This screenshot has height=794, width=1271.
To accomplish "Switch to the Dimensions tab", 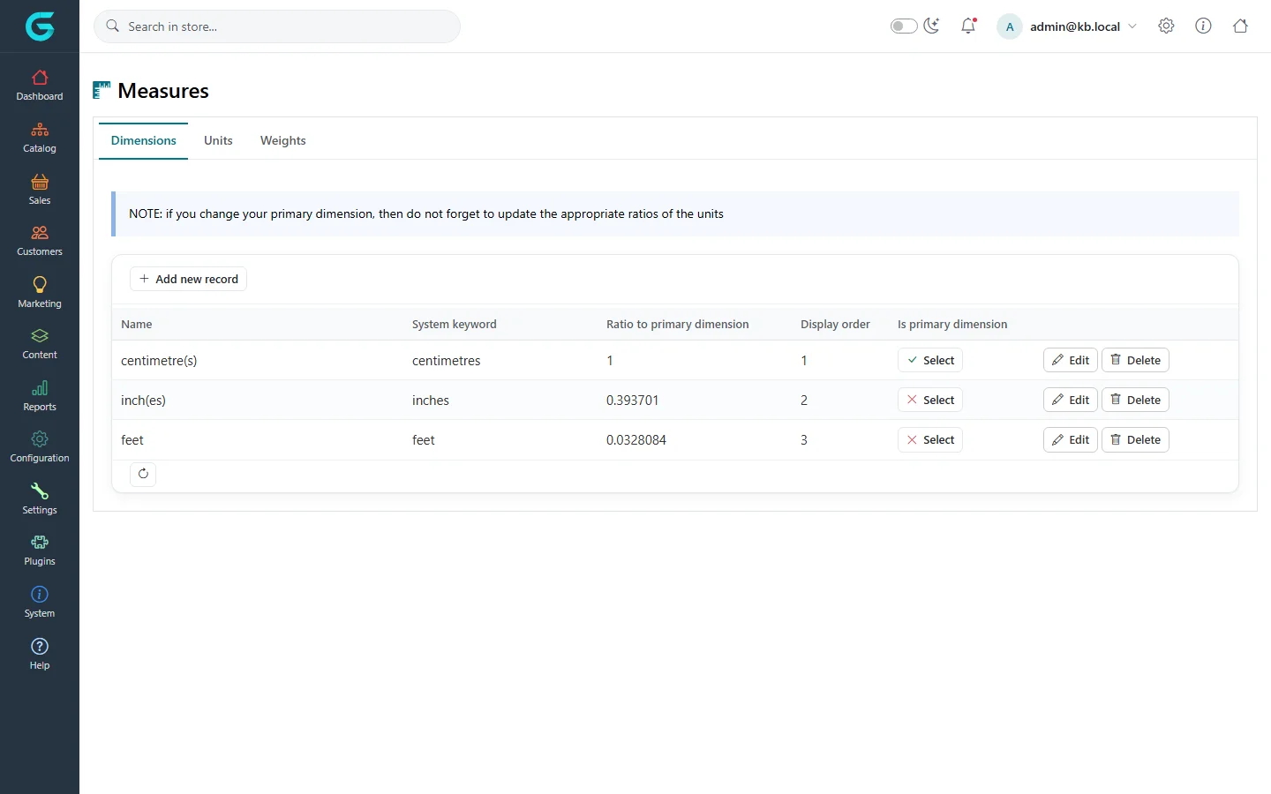I will click(143, 140).
